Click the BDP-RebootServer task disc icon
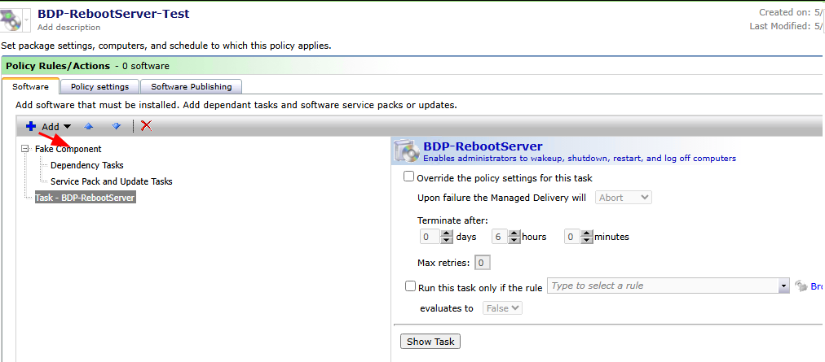Screen dimensions: 825x362 coord(406,150)
